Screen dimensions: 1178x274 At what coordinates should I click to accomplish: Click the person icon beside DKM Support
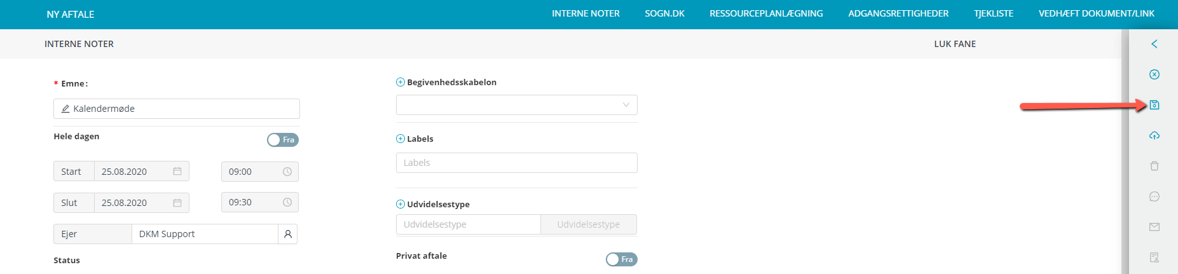pos(288,234)
